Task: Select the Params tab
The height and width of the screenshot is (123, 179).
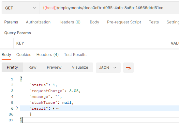Action: click(11, 22)
